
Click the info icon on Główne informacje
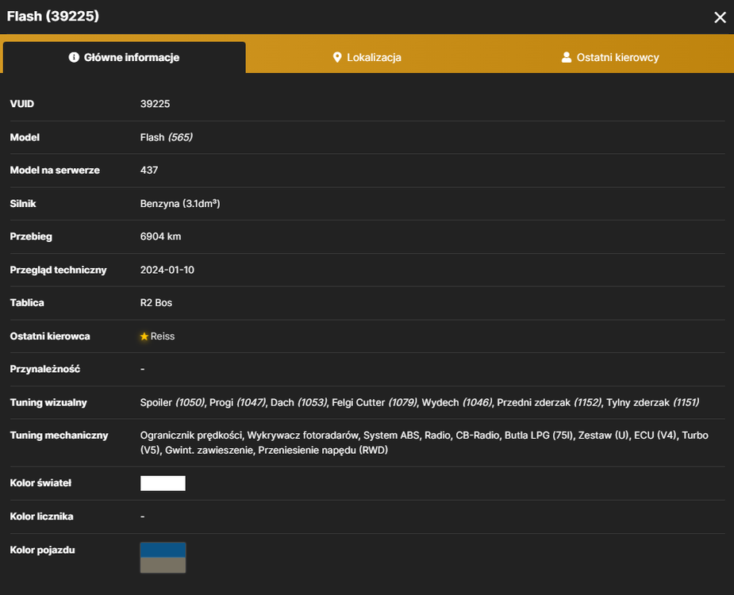tap(74, 57)
